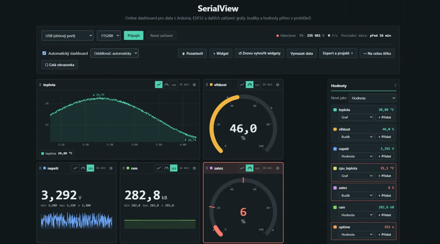Viewport: 440px width, 244px height.
Task: Click the + Widget button
Action: tap(221, 53)
